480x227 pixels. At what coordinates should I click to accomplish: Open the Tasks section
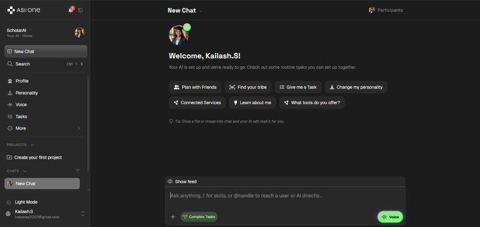pyautogui.click(x=21, y=116)
